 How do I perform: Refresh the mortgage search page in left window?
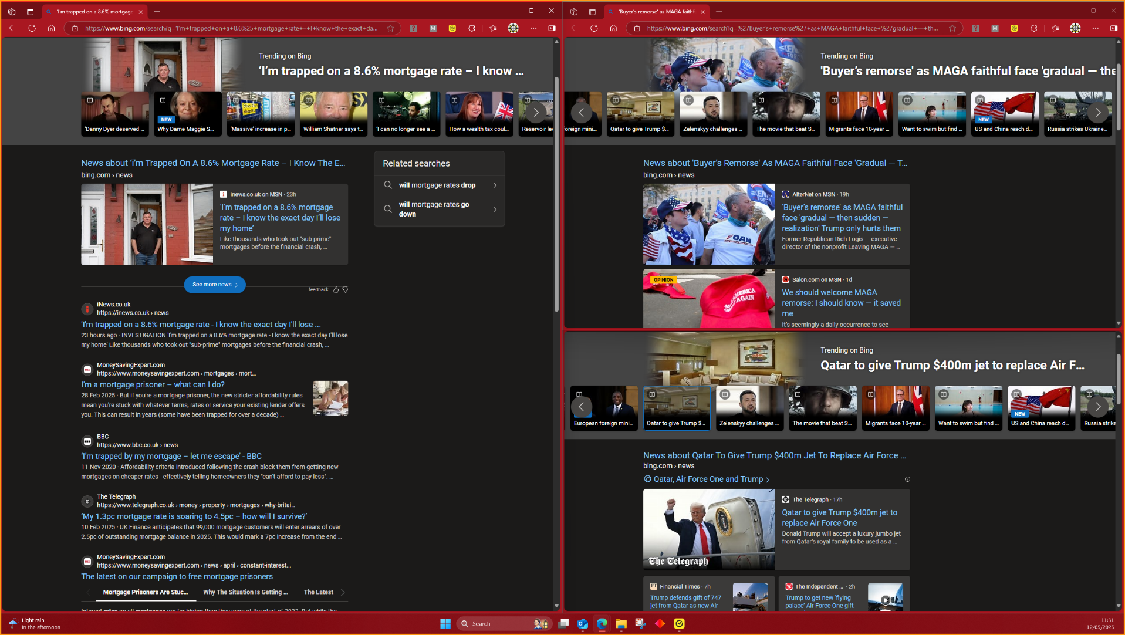tap(32, 28)
